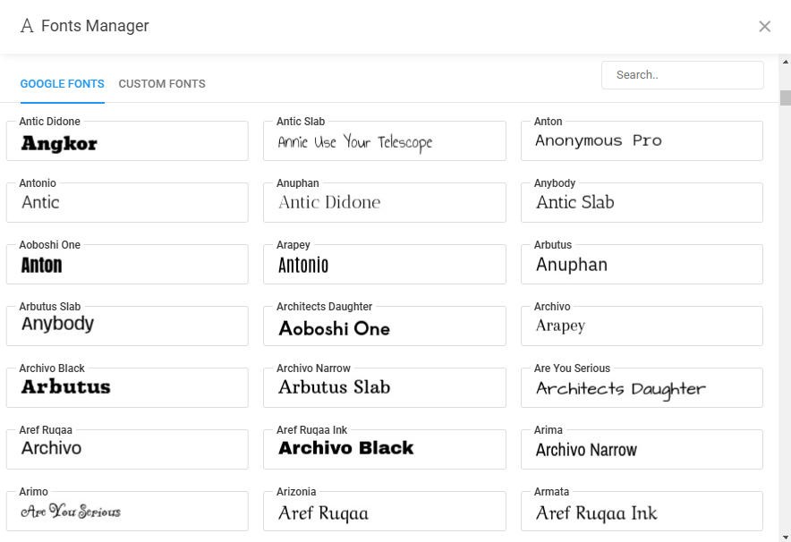Select the Google Fonts tab

coord(62,84)
